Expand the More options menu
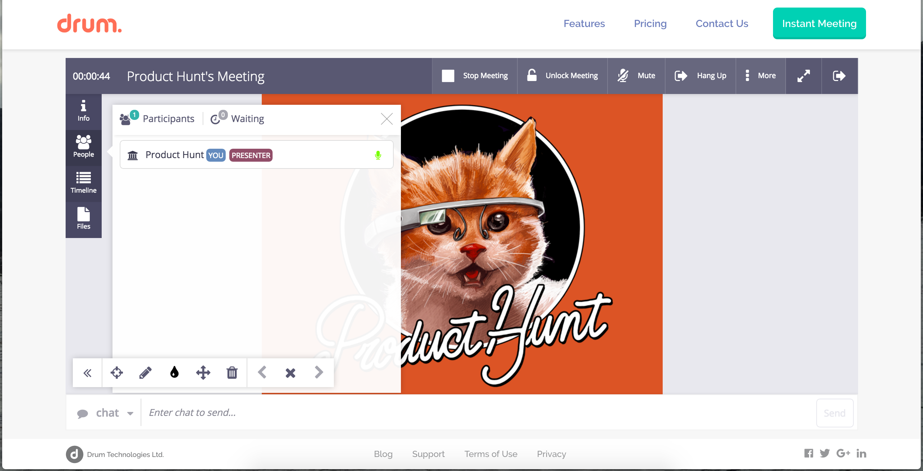The height and width of the screenshot is (471, 923). coord(760,76)
